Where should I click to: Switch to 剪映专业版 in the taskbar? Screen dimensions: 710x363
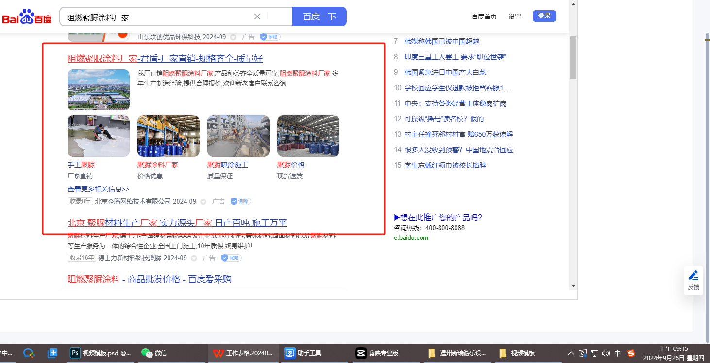(377, 353)
